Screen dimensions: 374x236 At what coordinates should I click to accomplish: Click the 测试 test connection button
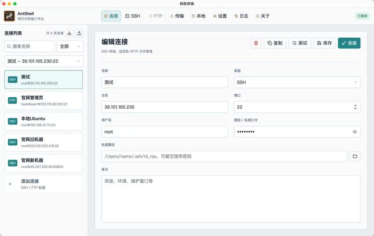(300, 43)
